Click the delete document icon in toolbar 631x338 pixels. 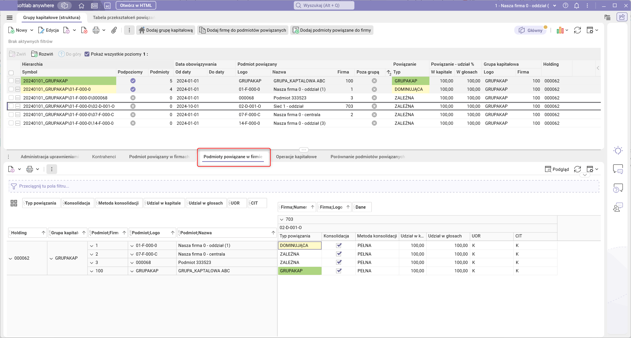tap(84, 30)
